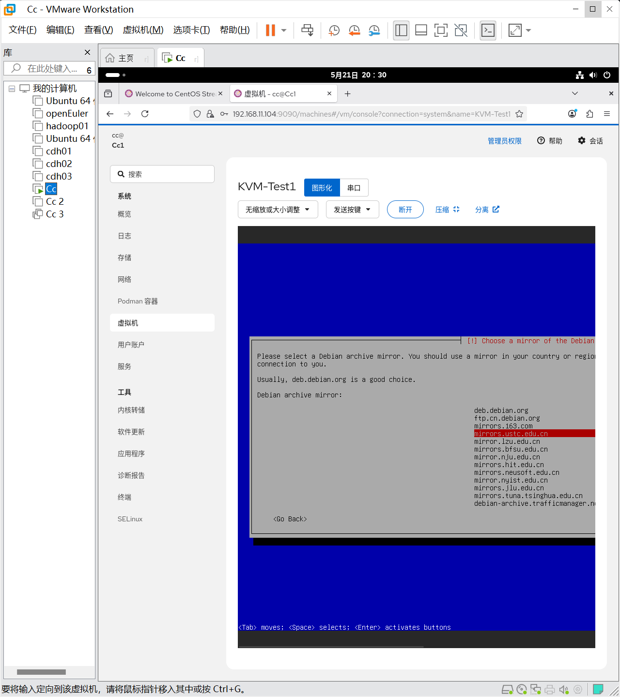Expand the 无缩放或大小调整 dropdown

278,210
